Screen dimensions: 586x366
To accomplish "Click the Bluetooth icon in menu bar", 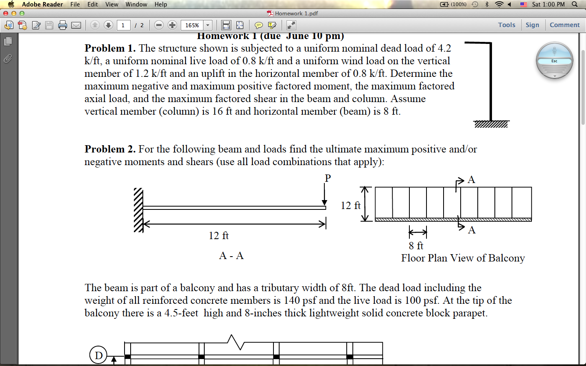I will 486,4.
